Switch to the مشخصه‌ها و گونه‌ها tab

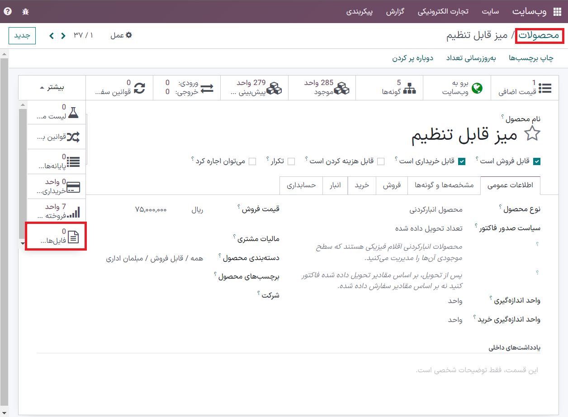click(x=444, y=185)
